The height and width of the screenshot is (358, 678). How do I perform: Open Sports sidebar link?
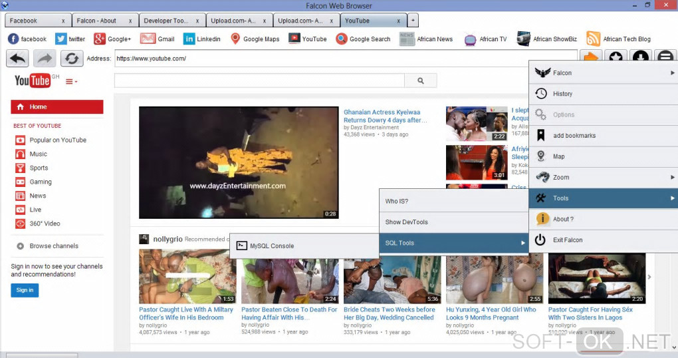(39, 168)
